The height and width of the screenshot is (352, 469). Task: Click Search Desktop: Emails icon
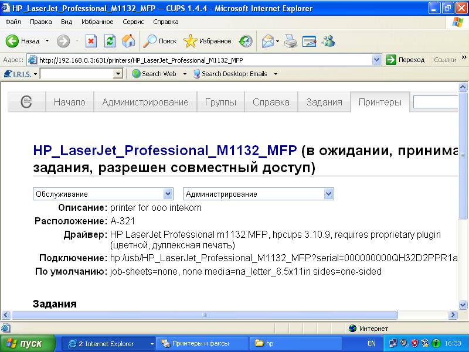click(196, 74)
